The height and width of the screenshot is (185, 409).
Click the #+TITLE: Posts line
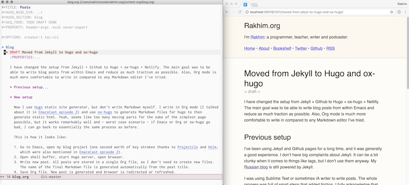click(x=16, y=7)
